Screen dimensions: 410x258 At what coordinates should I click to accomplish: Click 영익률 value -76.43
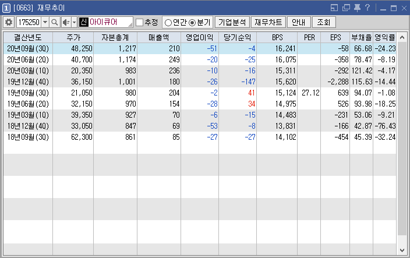(385, 126)
